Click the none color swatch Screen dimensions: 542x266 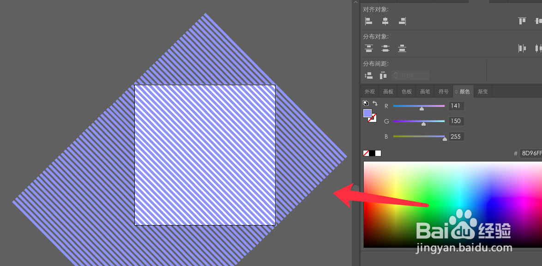pyautogui.click(x=366, y=153)
